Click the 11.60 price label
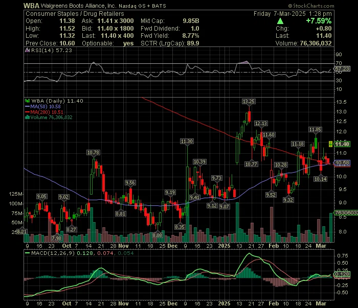Viewport: 358px width, 308px height. coord(268,135)
